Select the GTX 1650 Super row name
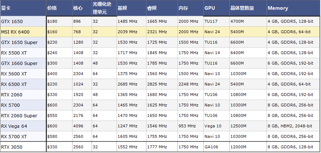The width and height of the screenshot is (321, 153). 23,42
